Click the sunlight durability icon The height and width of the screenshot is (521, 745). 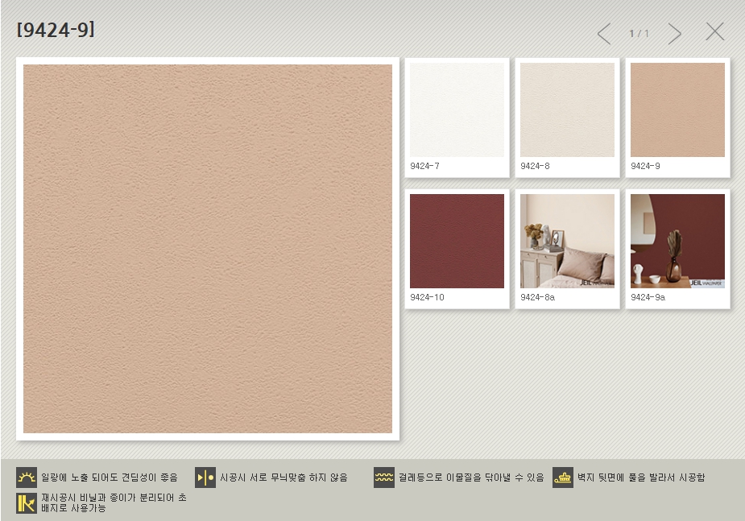(27, 478)
